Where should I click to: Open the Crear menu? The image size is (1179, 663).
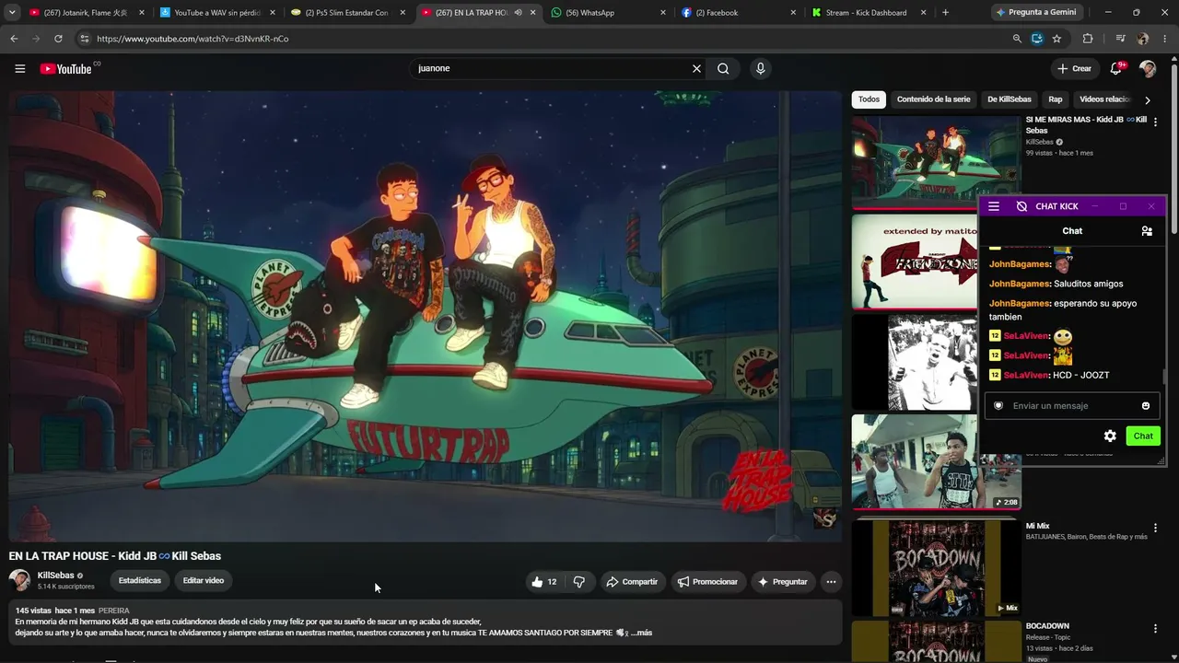pos(1074,68)
